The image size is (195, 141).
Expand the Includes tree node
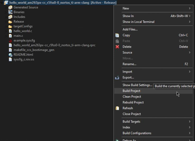pyautogui.click(x=6, y=17)
